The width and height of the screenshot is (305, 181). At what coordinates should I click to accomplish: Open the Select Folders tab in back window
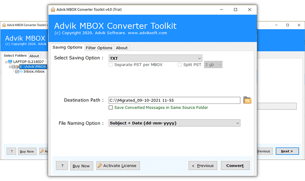point(15,56)
